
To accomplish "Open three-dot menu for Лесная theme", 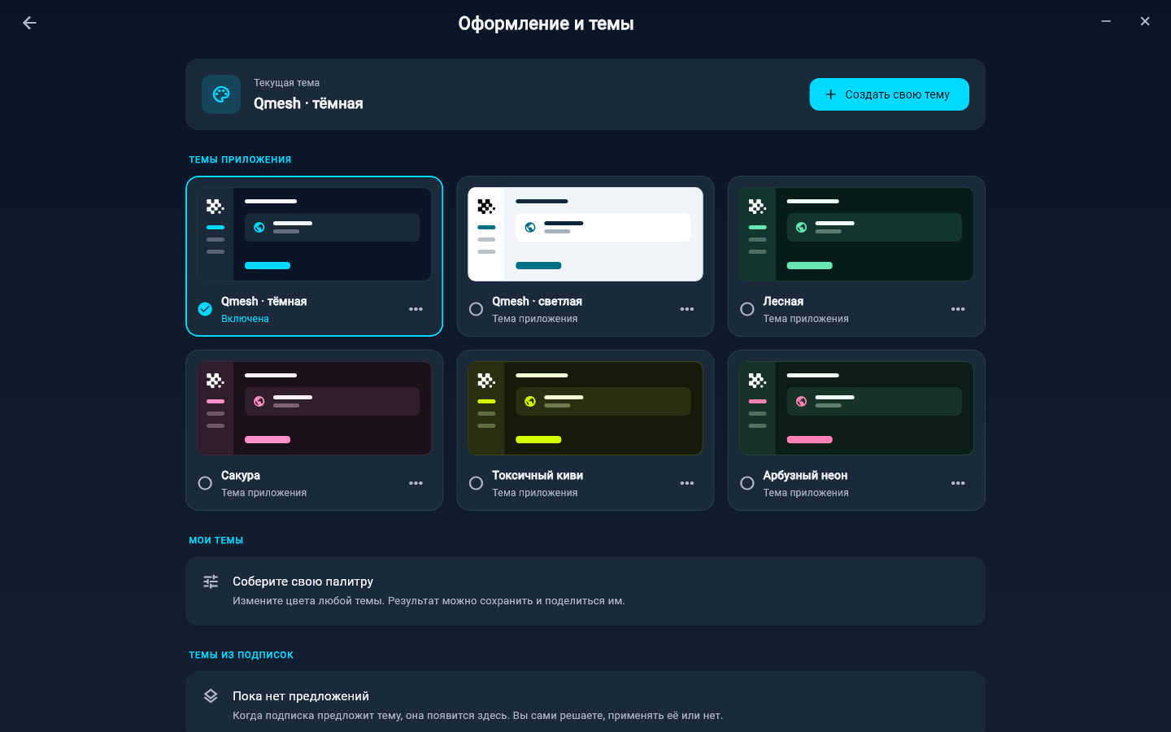I will click(x=958, y=309).
